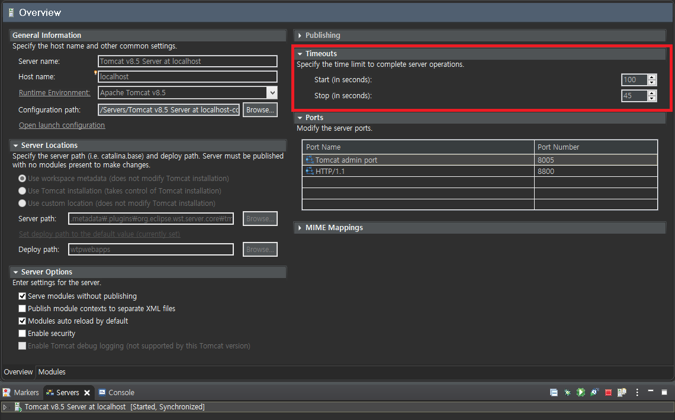Collapse the Server Options section
The image size is (675, 420).
(x=16, y=272)
